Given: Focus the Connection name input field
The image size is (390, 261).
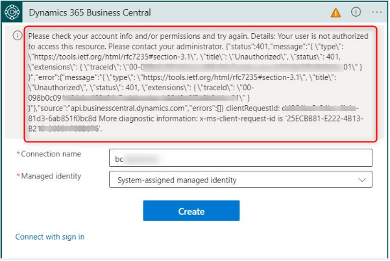Looking at the screenshot, I should [x=240, y=158].
